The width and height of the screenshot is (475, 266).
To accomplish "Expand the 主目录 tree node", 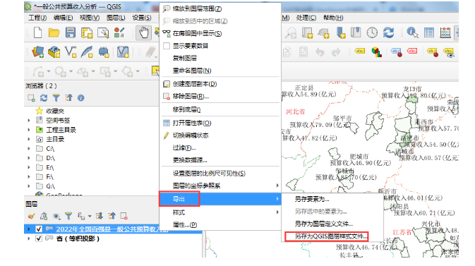I will click(x=29, y=139).
